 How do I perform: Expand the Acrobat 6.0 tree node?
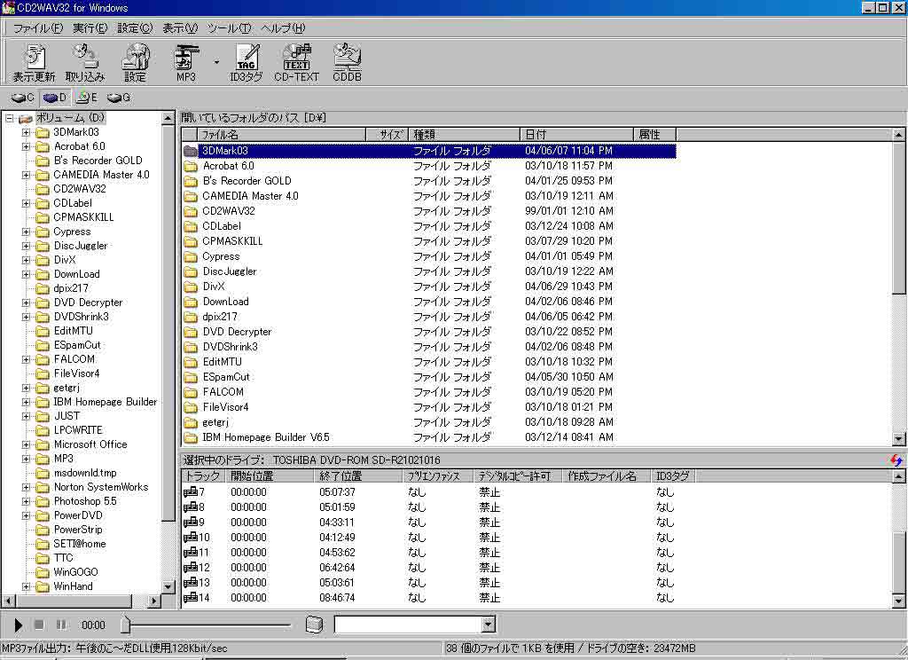click(x=26, y=146)
